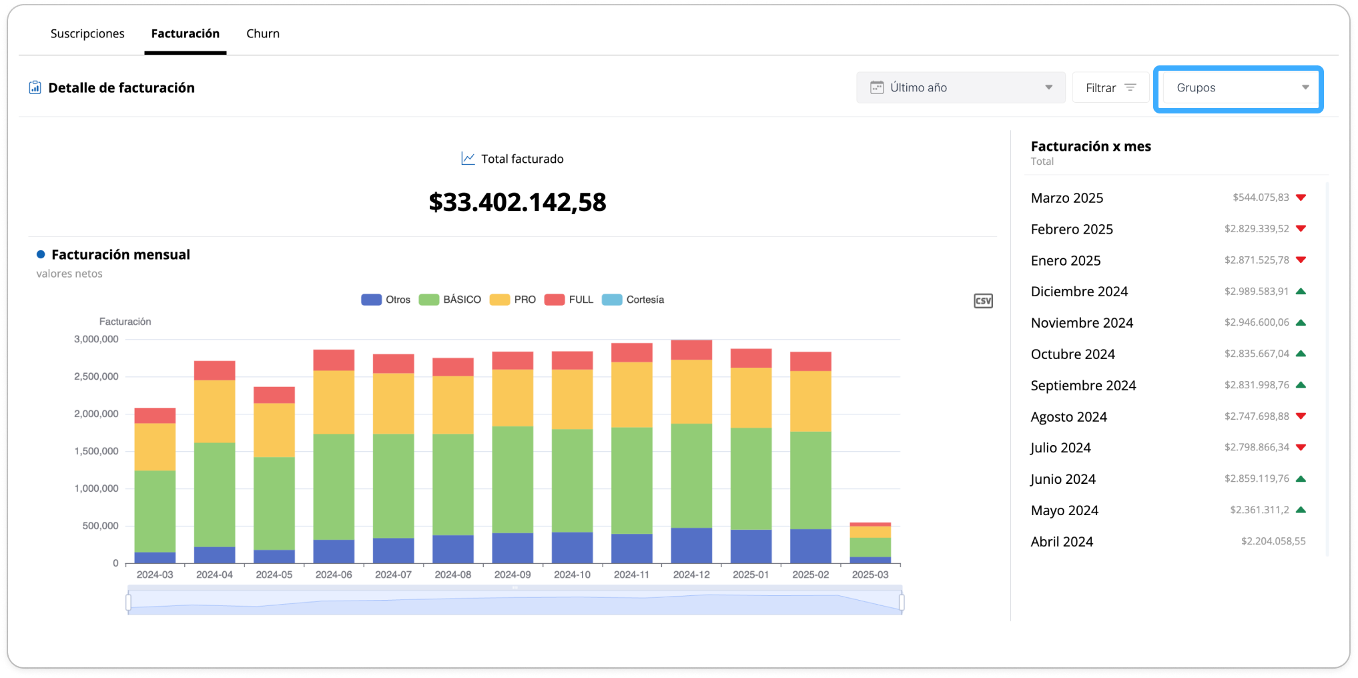The width and height of the screenshot is (1358, 678).
Task: Click the green up arrow for Octubre 2024
Action: [1301, 354]
